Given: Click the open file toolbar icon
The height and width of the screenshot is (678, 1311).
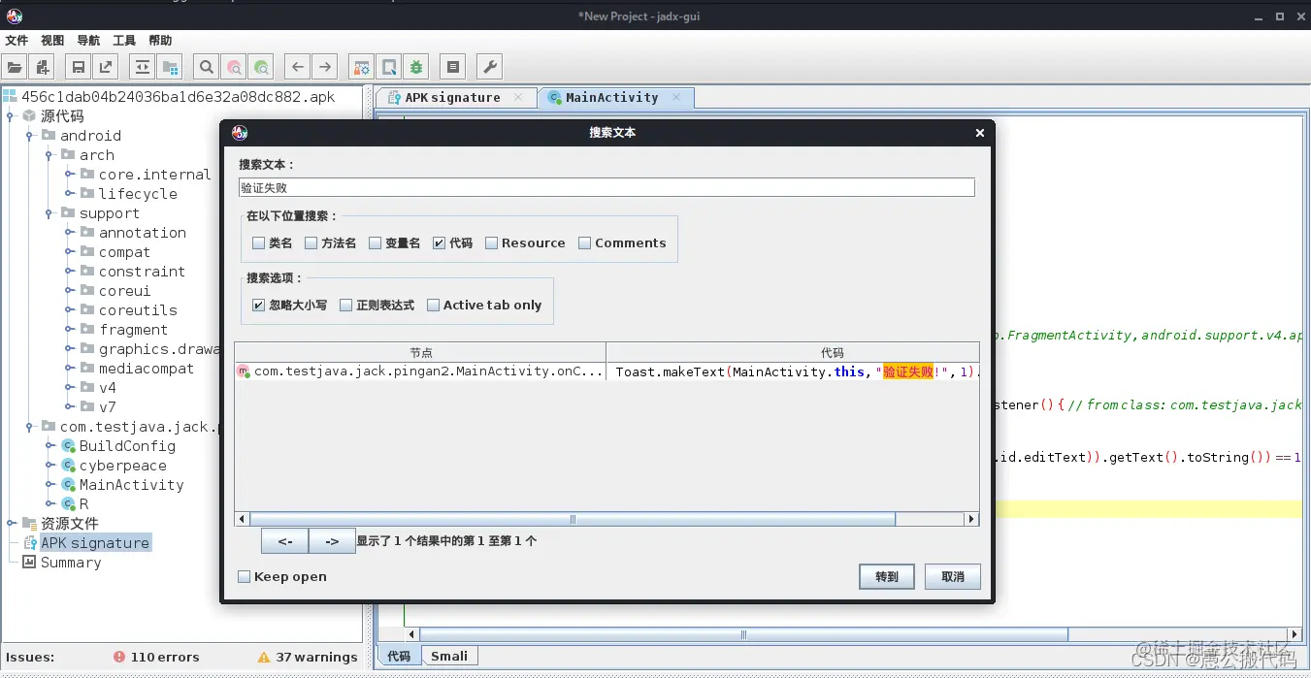Looking at the screenshot, I should pyautogui.click(x=15, y=67).
